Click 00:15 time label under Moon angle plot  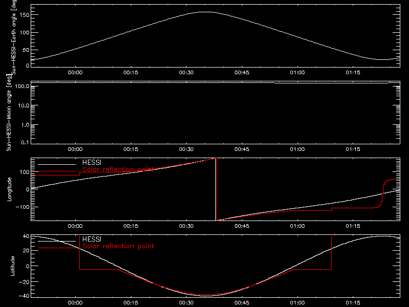coord(131,149)
